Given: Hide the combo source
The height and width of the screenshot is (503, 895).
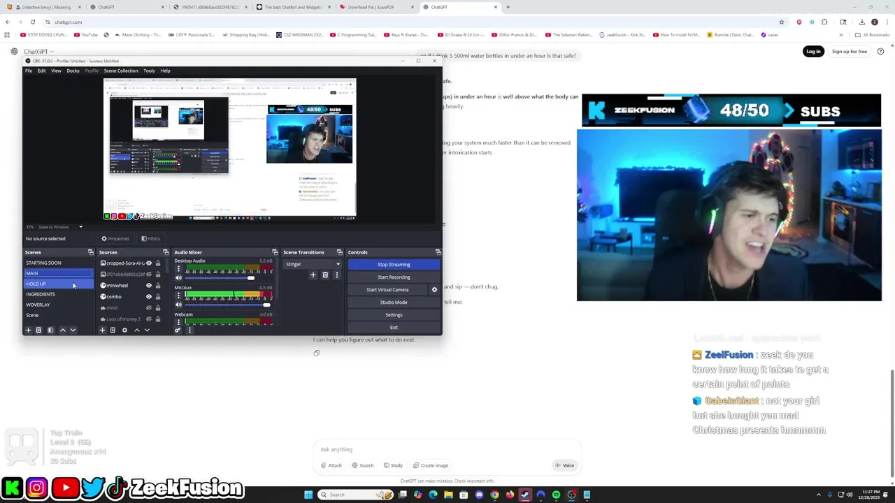Looking at the screenshot, I should point(148,297).
